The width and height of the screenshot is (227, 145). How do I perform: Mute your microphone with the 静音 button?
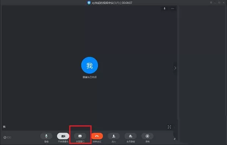(x=46, y=136)
